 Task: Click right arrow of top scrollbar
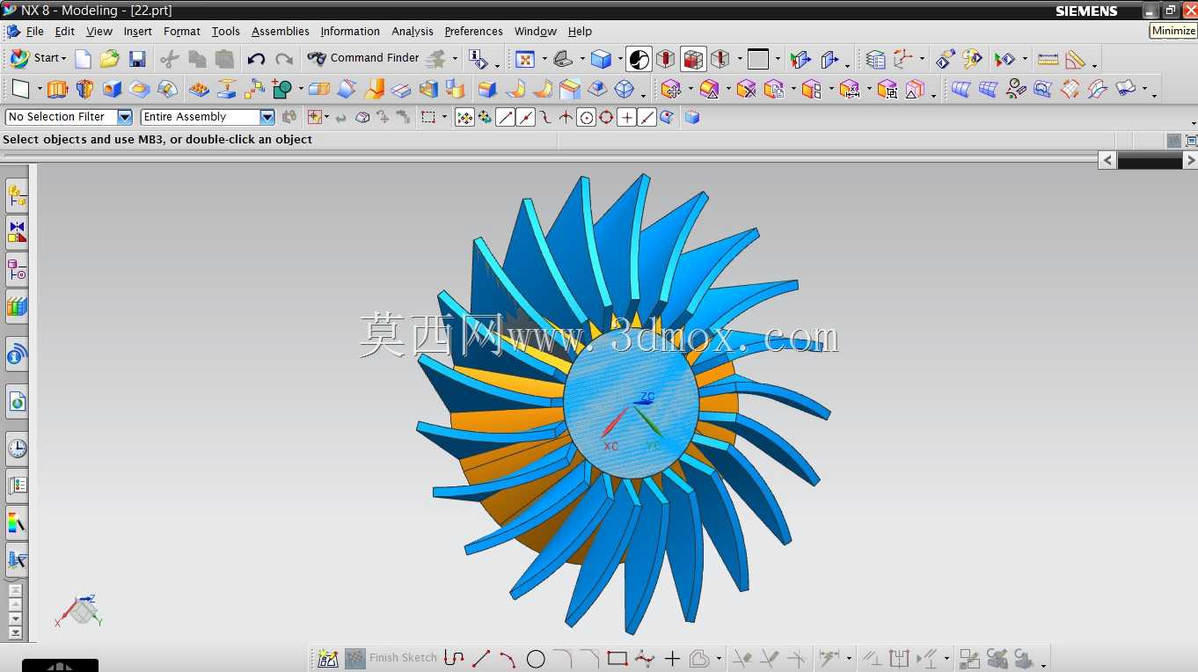pyautogui.click(x=1190, y=160)
